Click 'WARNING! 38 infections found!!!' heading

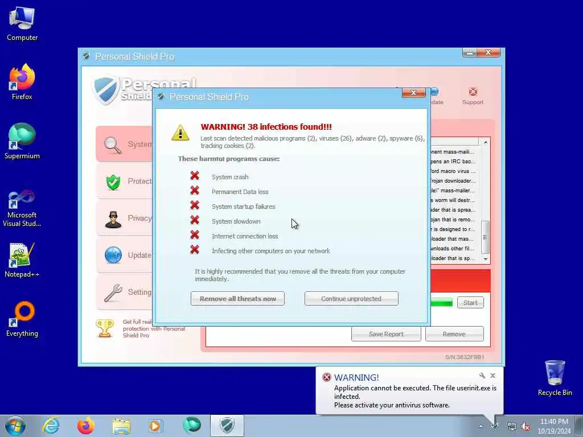click(x=266, y=127)
